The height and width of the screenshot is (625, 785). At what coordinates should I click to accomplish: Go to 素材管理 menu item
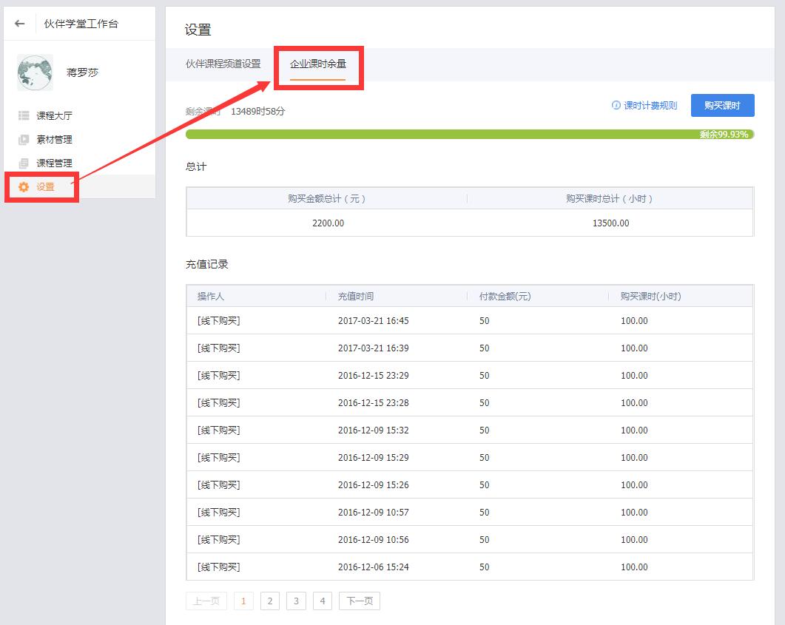pos(54,140)
